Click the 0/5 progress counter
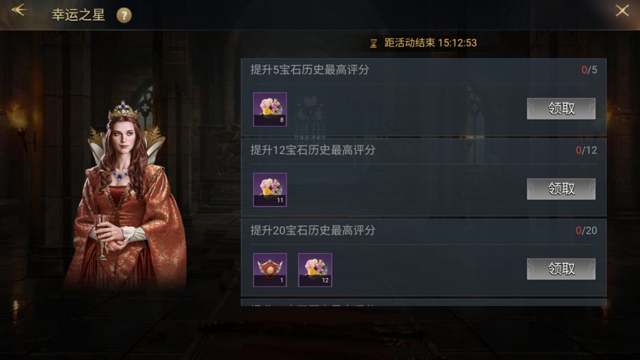640x360 pixels. tap(589, 70)
